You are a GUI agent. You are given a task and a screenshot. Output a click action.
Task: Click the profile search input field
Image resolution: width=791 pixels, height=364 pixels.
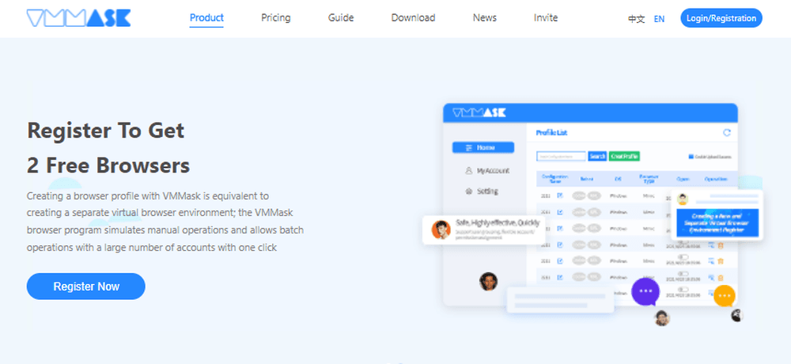click(x=562, y=157)
